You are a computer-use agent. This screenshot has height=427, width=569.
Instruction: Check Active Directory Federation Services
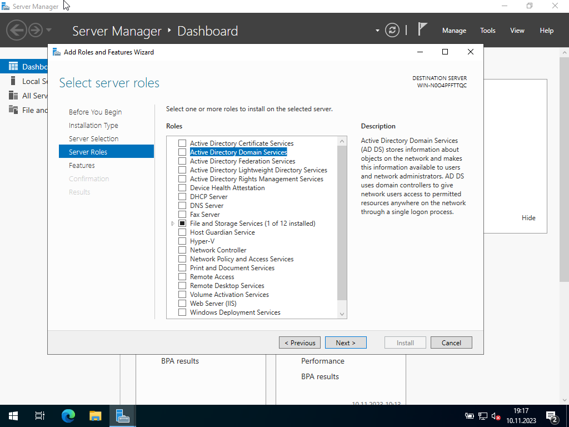(x=182, y=161)
